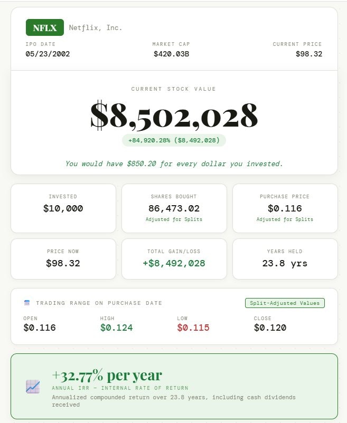This screenshot has width=347, height=423.
Task: Select the chart icon in the IRR section
Action: tap(33, 387)
